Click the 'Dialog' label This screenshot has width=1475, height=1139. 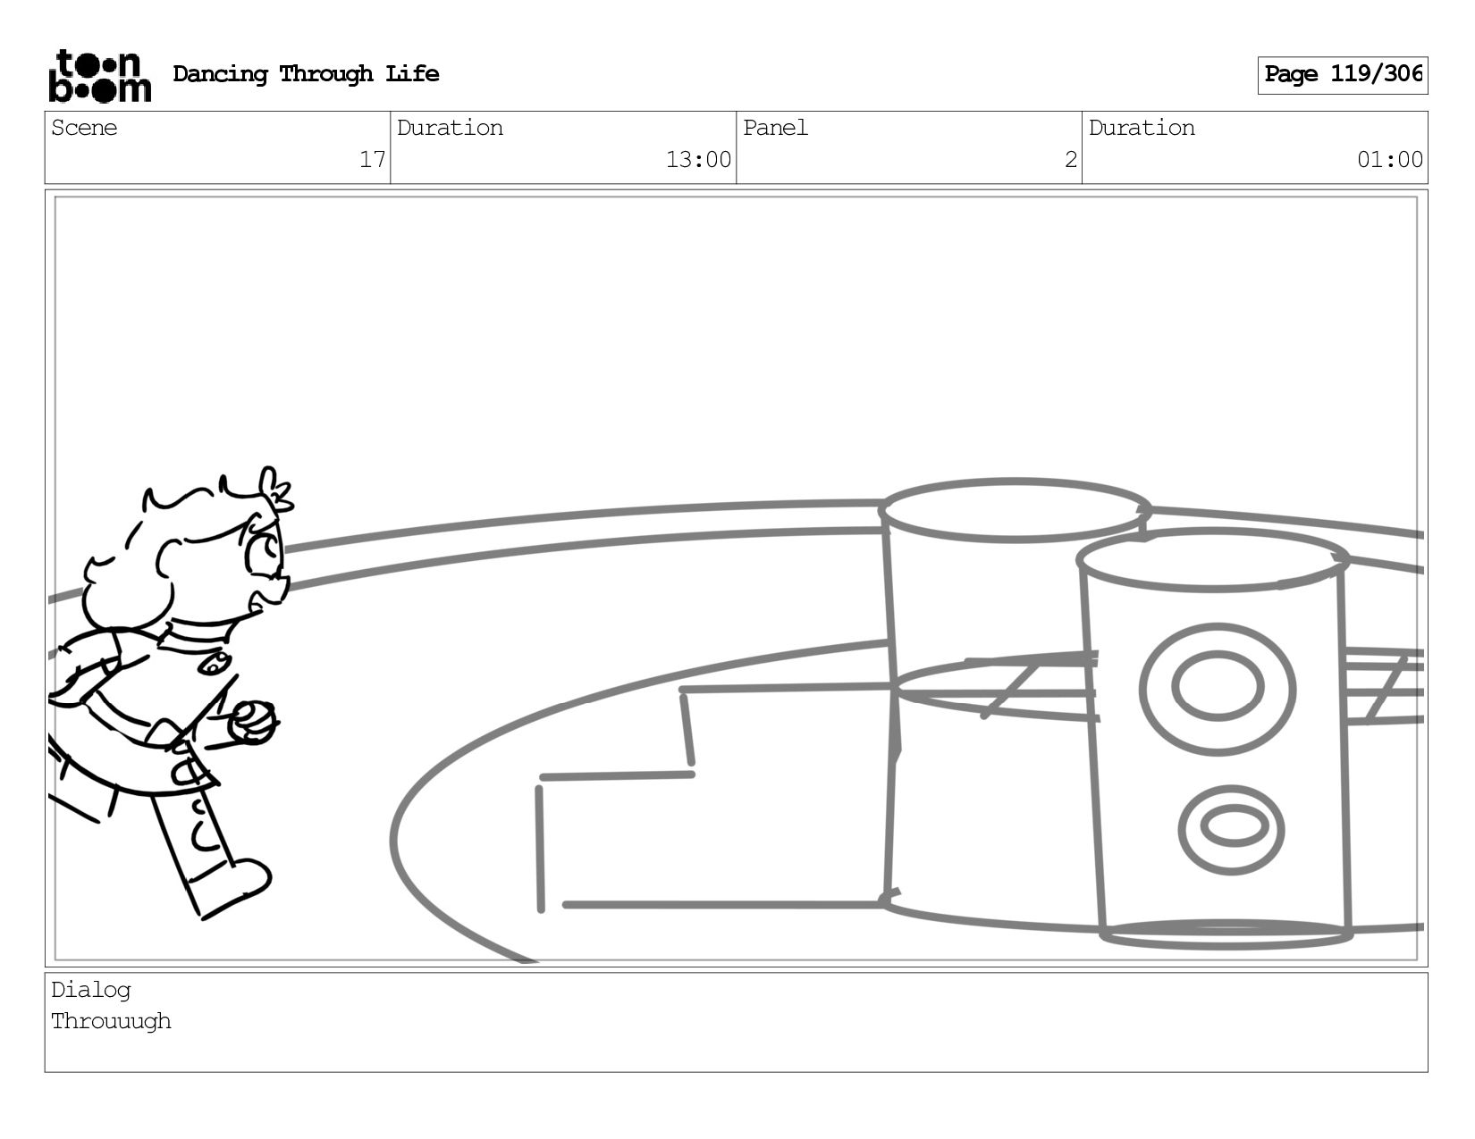90,990
